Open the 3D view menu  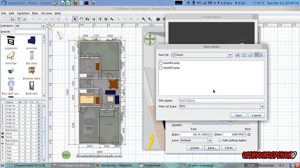(x=46, y=14)
